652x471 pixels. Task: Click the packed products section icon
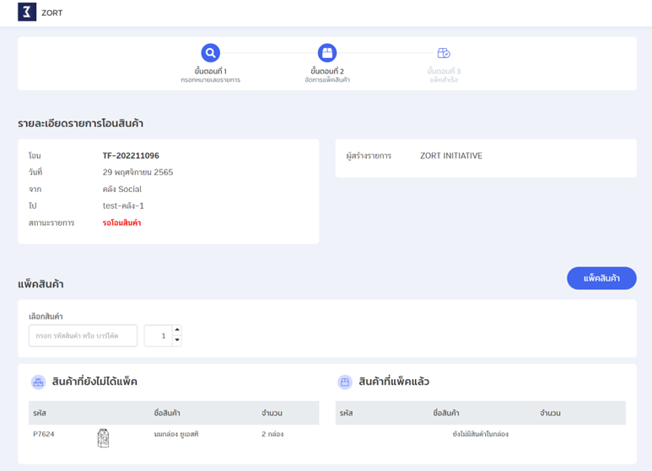point(345,383)
